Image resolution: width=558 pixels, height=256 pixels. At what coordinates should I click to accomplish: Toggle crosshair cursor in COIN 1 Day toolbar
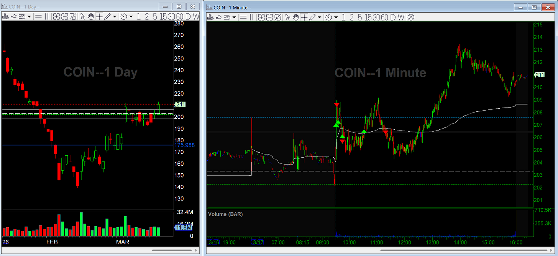(x=99, y=16)
